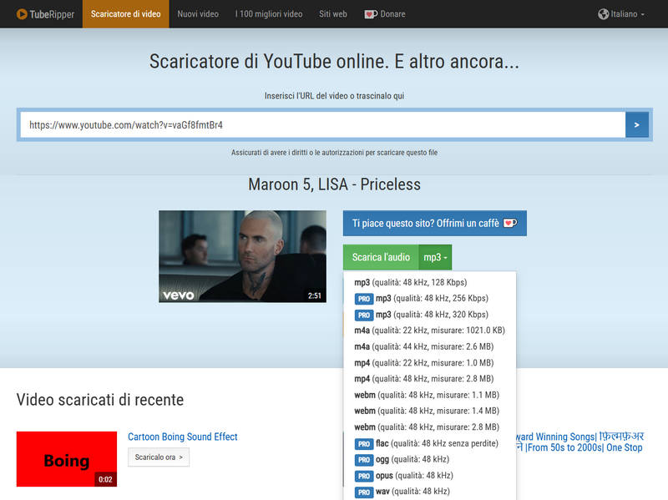The width and height of the screenshot is (668, 500).
Task: Open Cartoon Boing Sound Effect link
Action: (183, 437)
